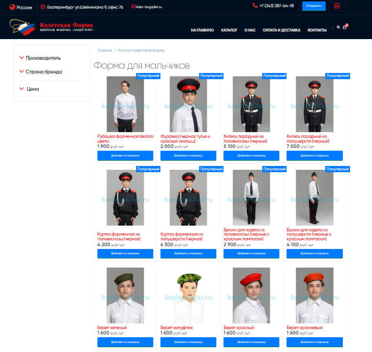This screenshot has width=372, height=352.
Task: Click the location pin icon near Екатеринбург
Action: [43, 7]
